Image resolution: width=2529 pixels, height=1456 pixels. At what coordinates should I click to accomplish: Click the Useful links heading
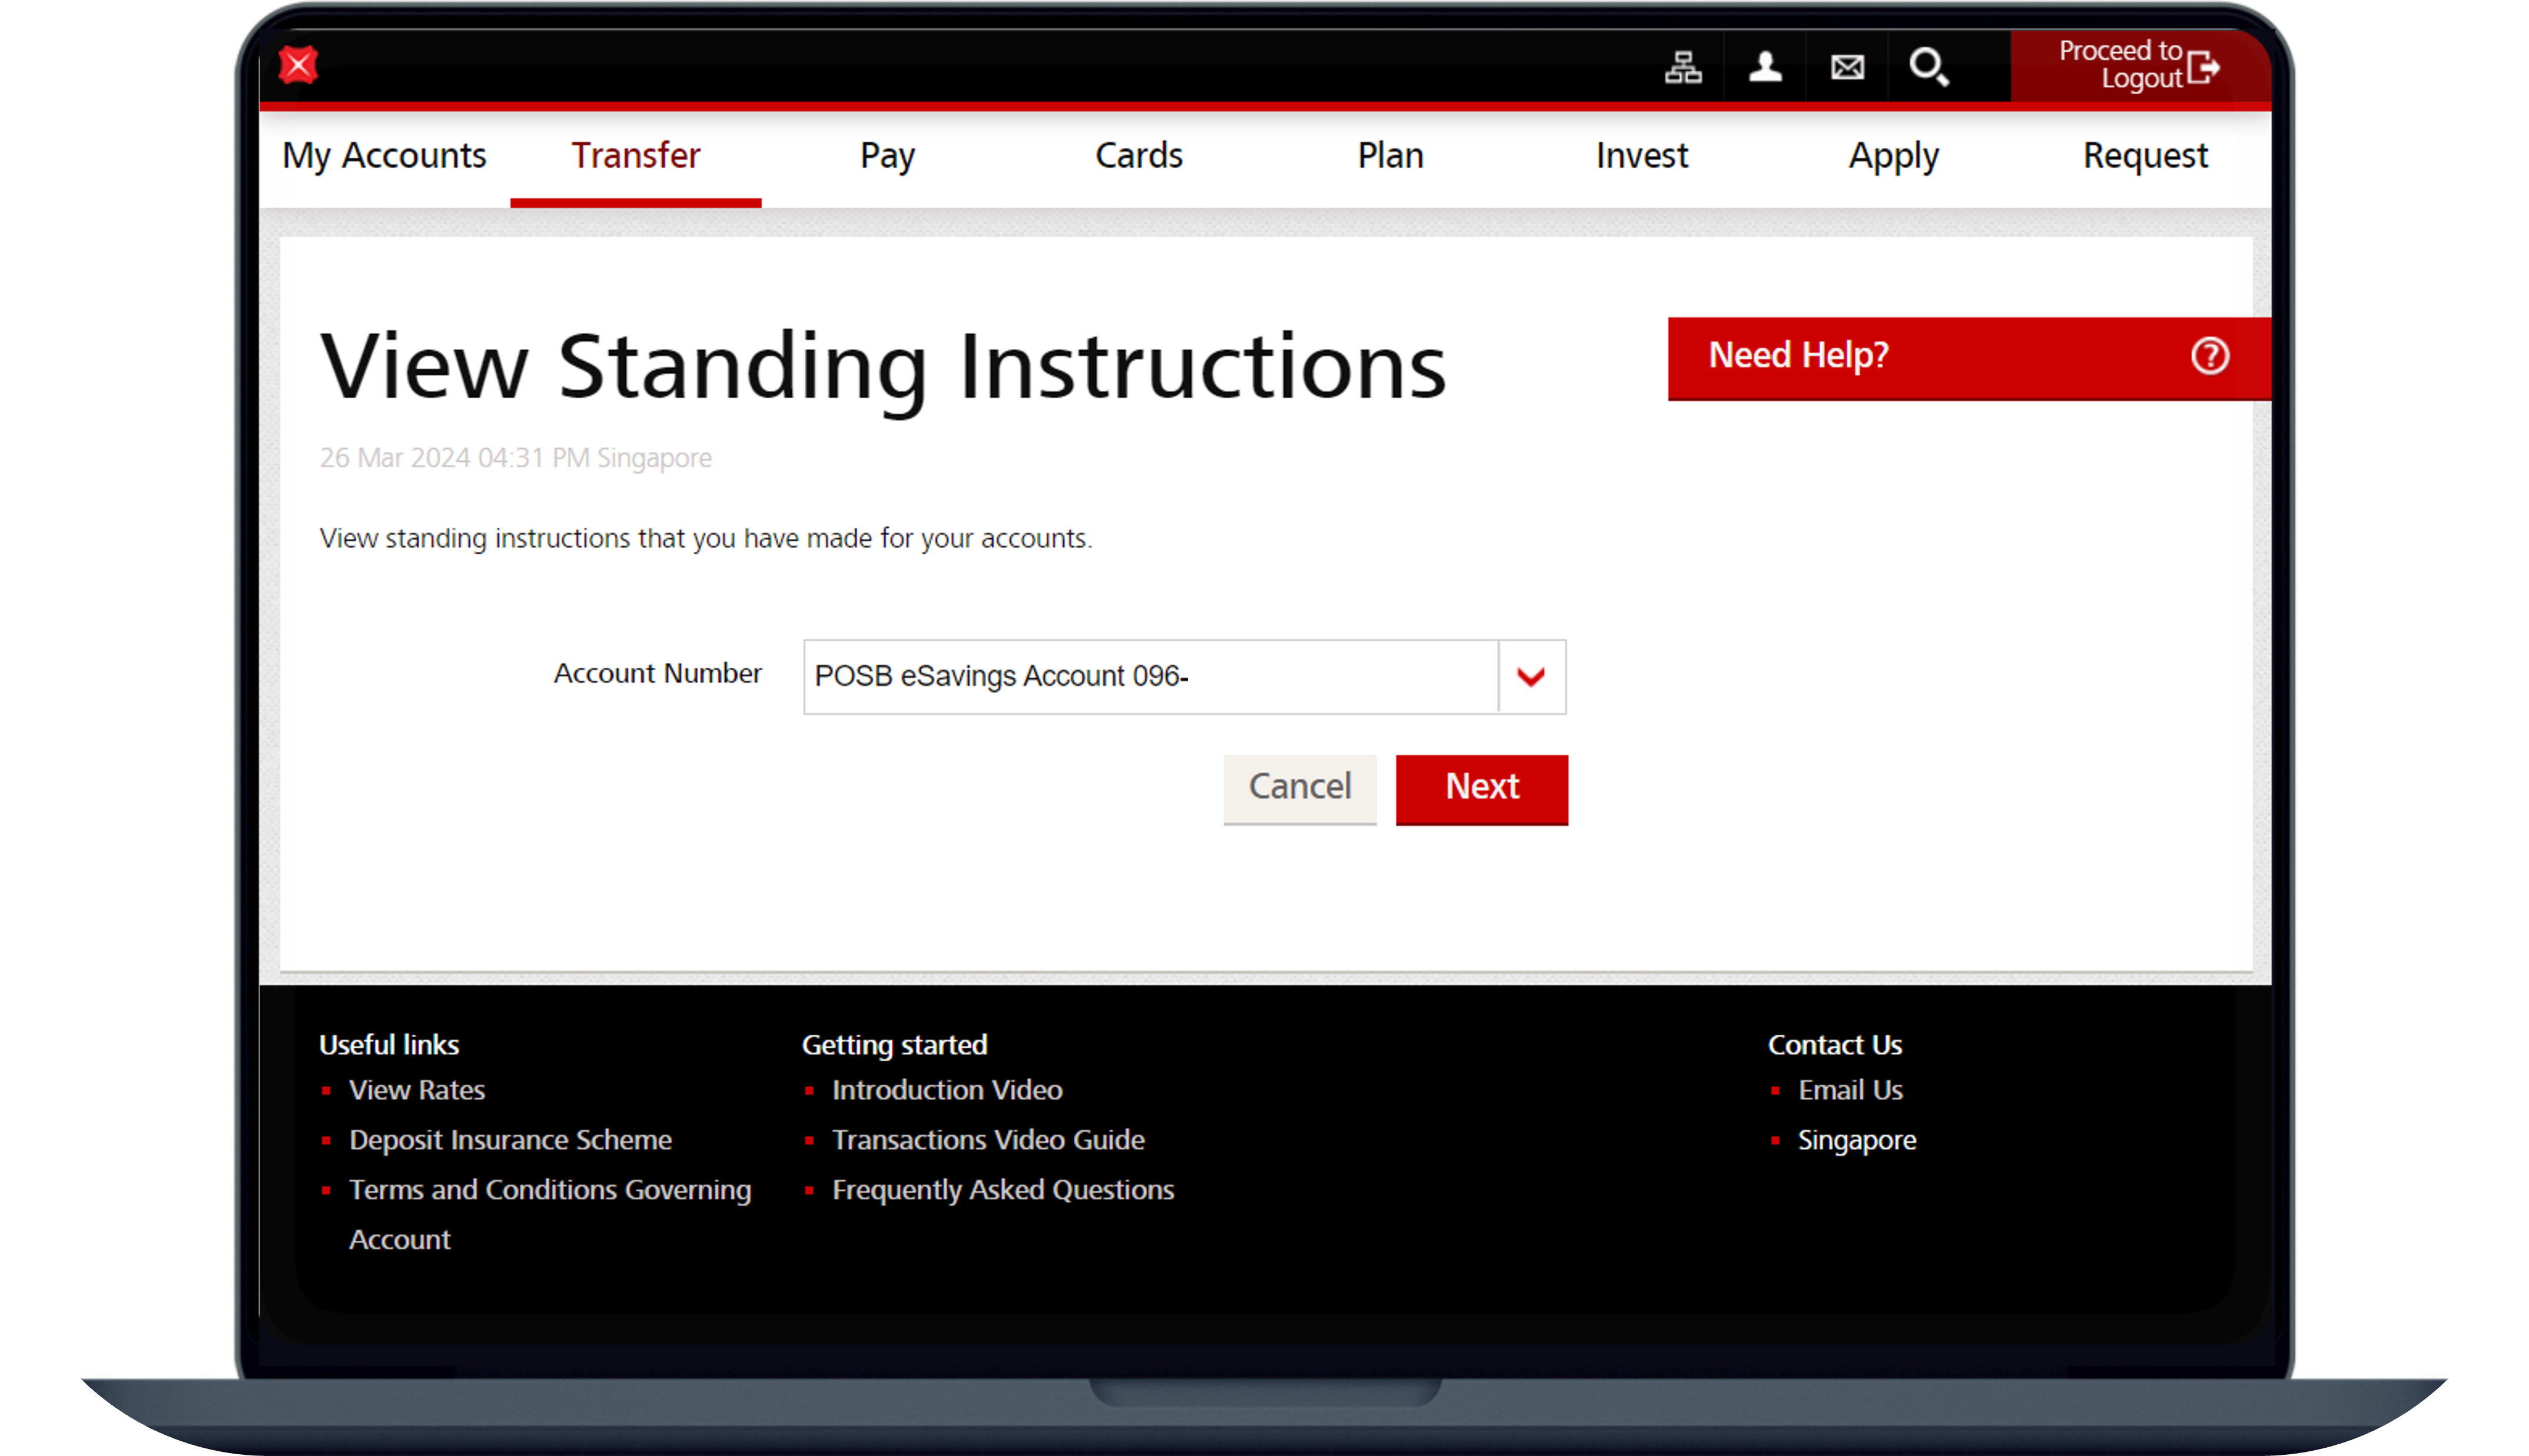[388, 1045]
